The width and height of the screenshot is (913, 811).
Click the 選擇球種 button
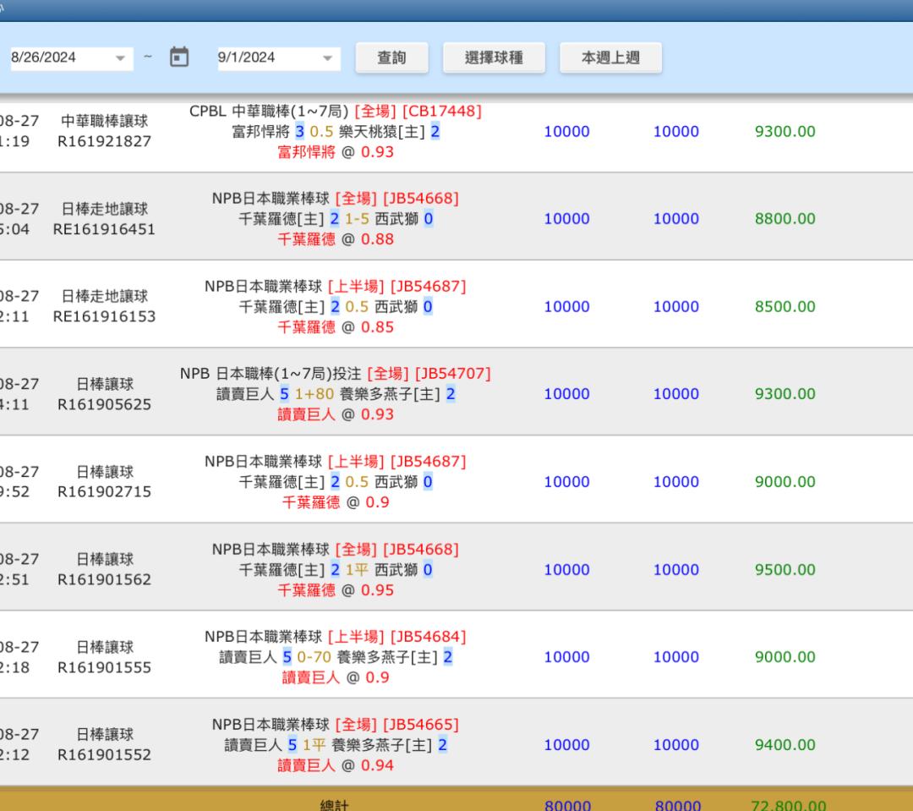pos(494,58)
